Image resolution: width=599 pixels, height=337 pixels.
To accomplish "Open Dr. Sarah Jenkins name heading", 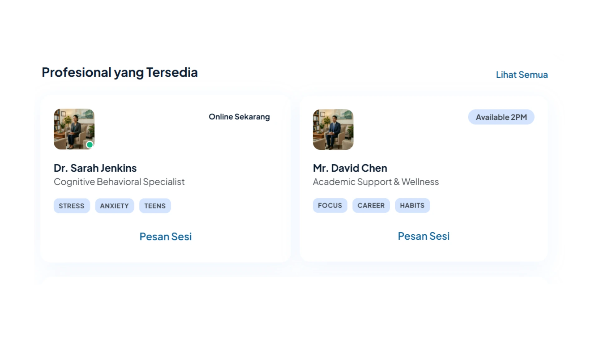I will tap(95, 168).
